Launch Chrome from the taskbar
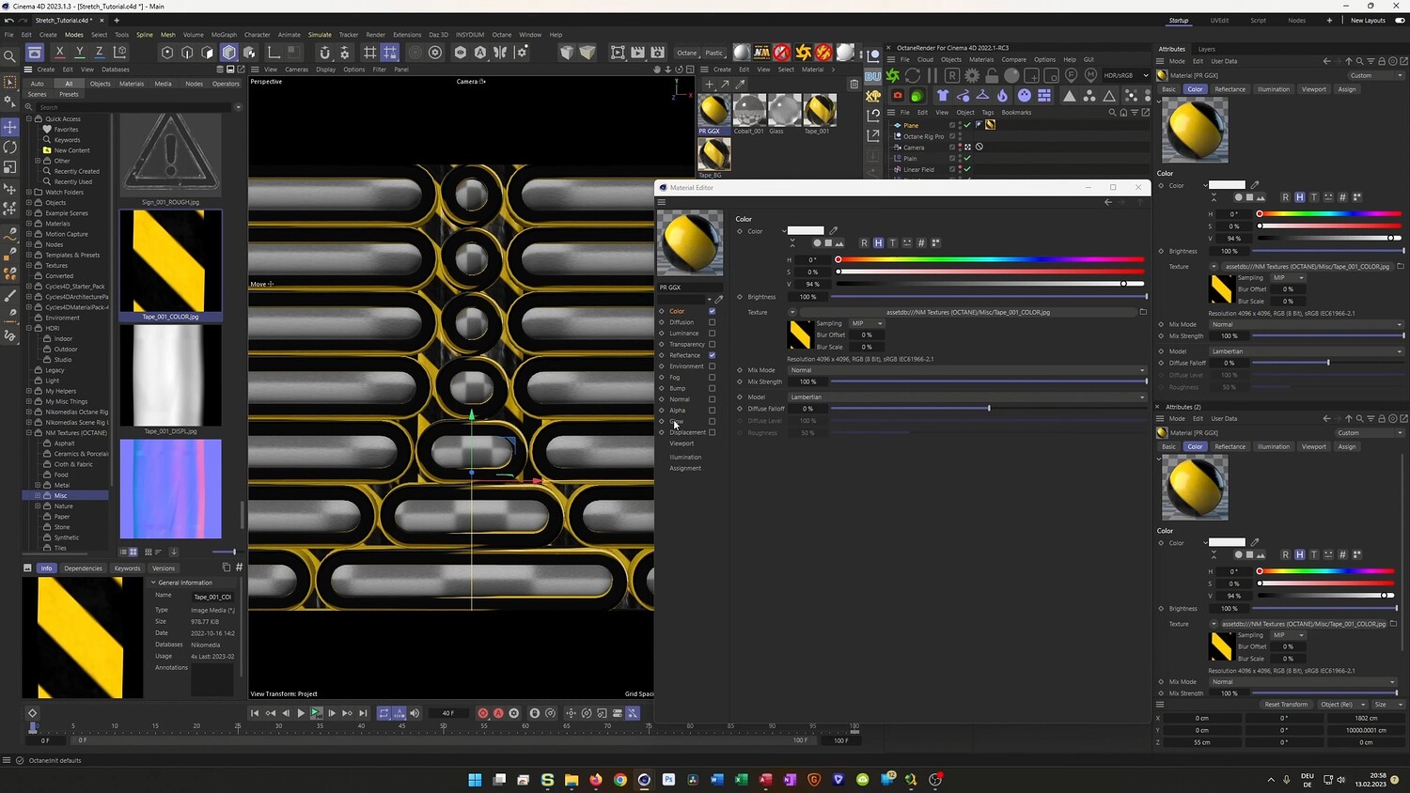1410x793 pixels. 620,779
